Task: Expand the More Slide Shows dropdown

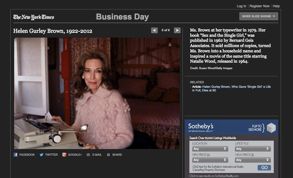Action: [259, 16]
